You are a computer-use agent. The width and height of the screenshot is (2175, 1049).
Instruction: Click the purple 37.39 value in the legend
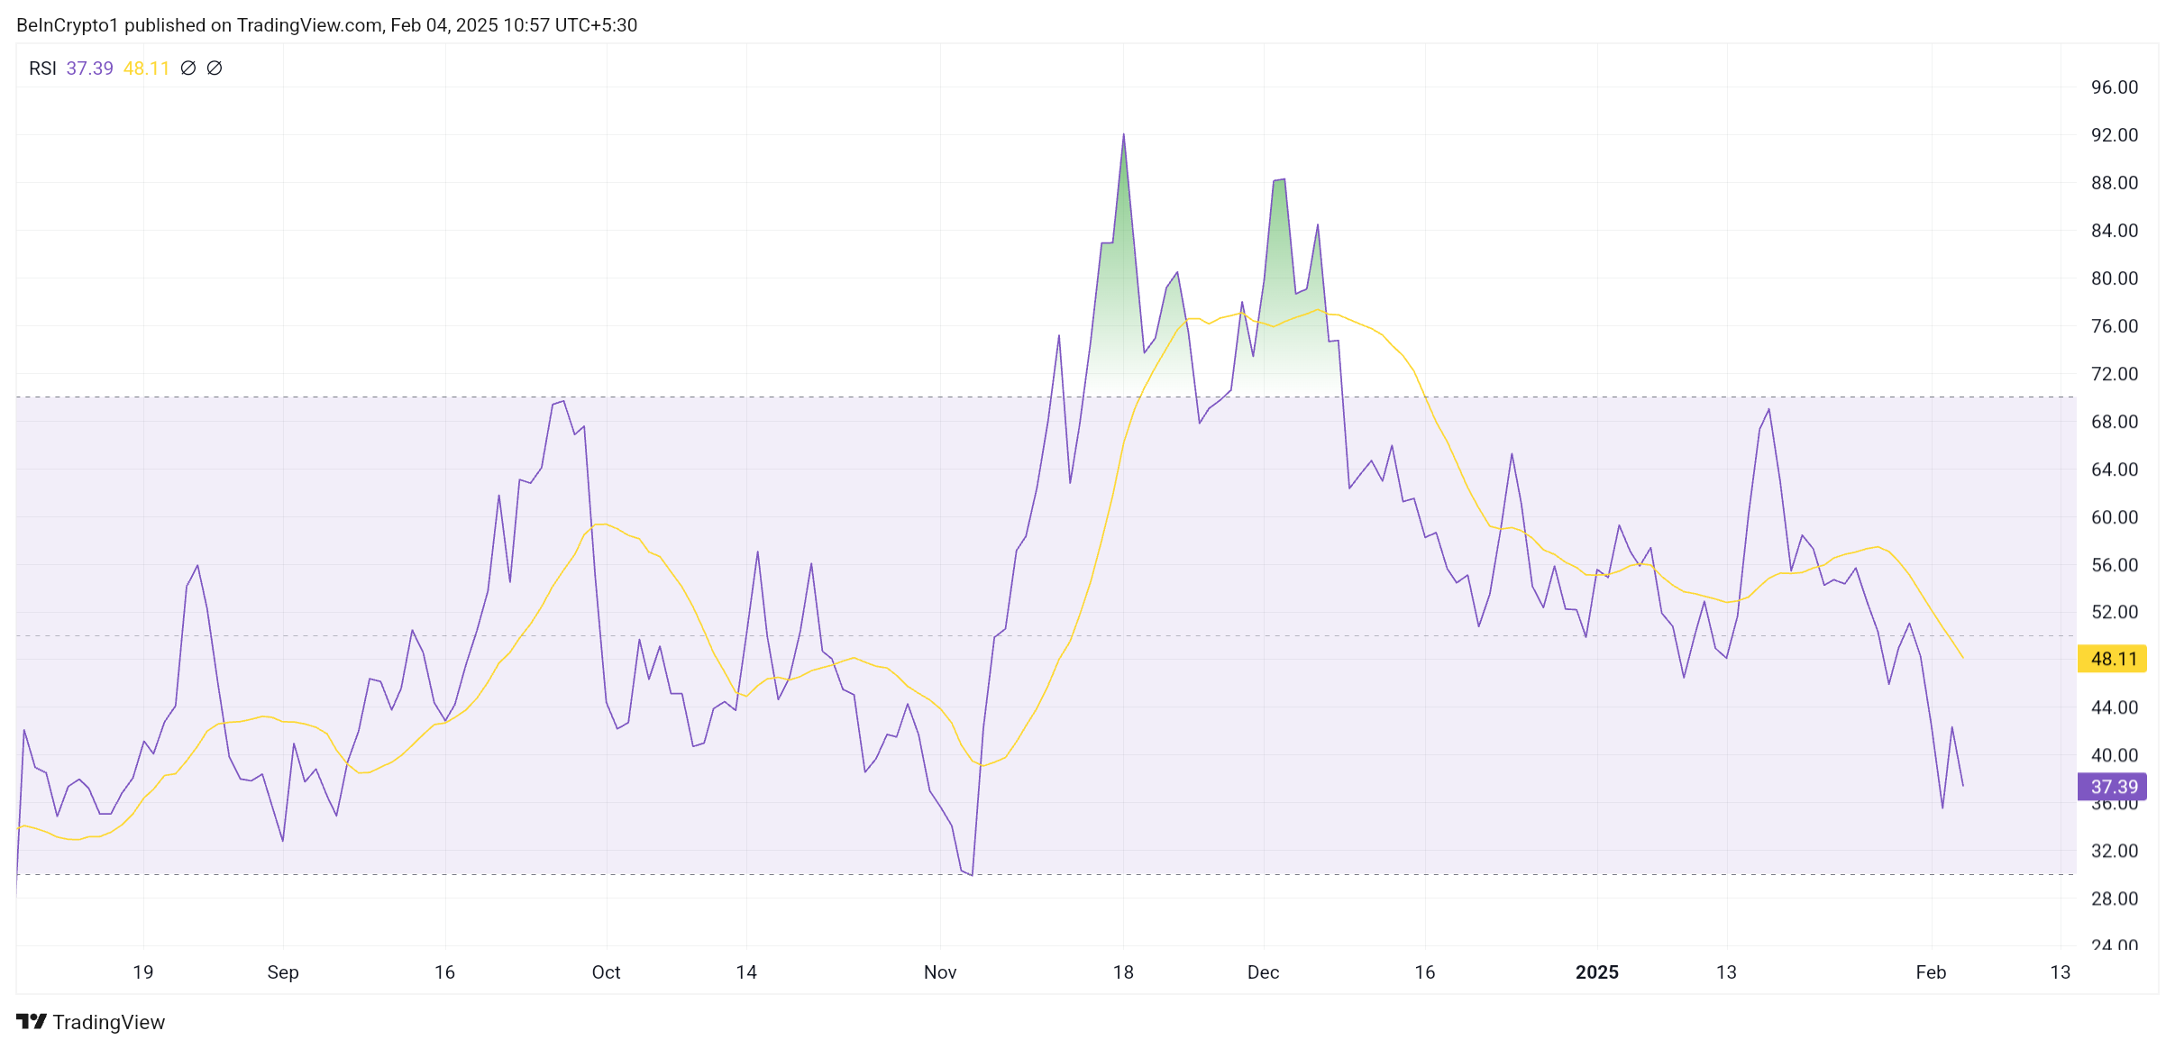coord(89,68)
